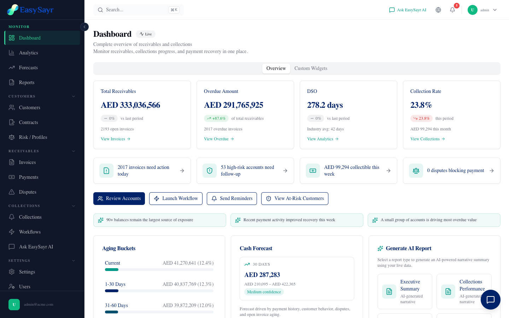This screenshot has height=318, width=509.
Task: Click the Current aging bucket progress bar
Action: [159, 270]
